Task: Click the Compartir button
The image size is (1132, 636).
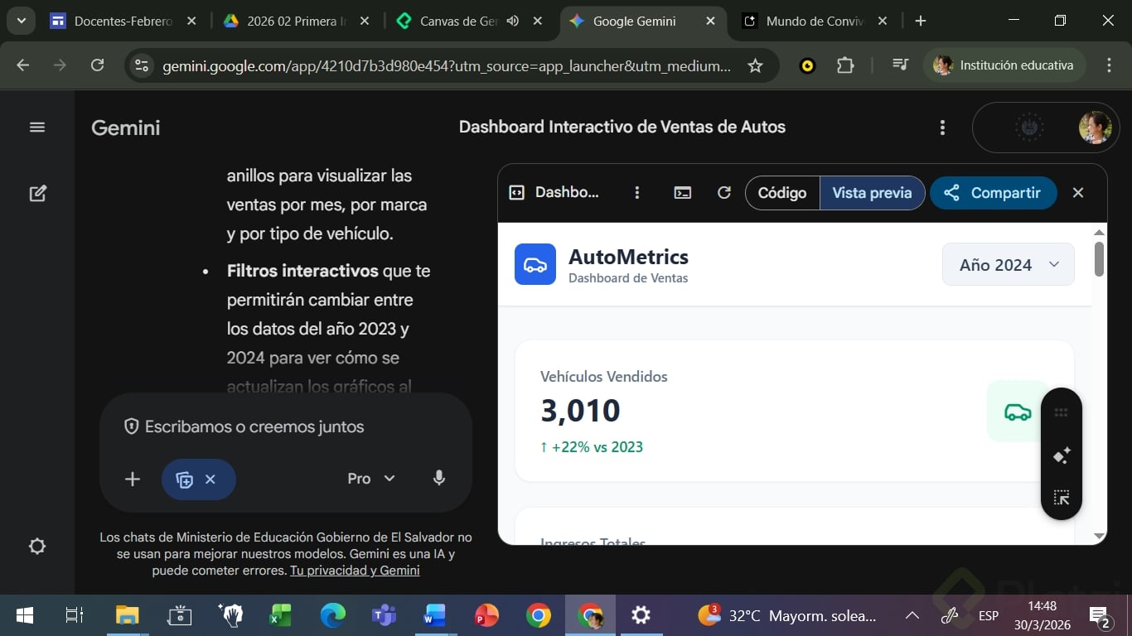Action: tap(993, 193)
